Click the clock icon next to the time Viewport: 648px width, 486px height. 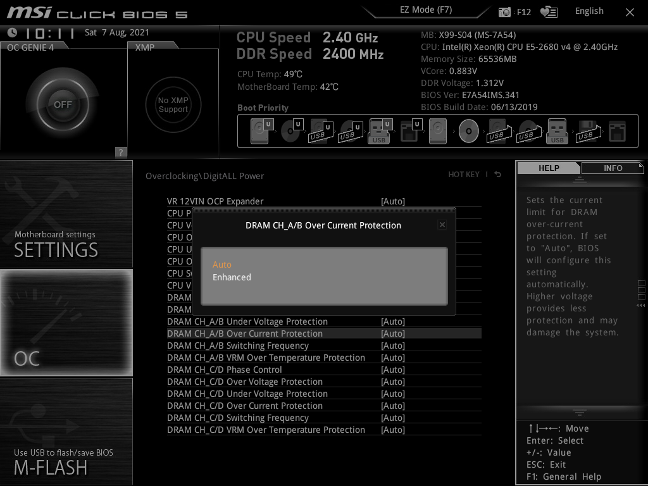coord(12,32)
